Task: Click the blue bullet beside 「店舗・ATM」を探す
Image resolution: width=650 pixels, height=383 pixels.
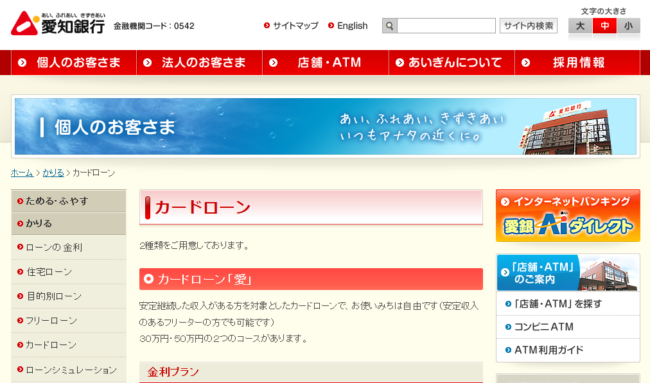Action: point(508,304)
